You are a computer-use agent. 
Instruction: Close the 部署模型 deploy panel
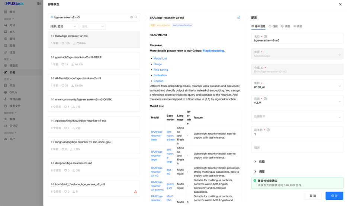coord(340,4)
